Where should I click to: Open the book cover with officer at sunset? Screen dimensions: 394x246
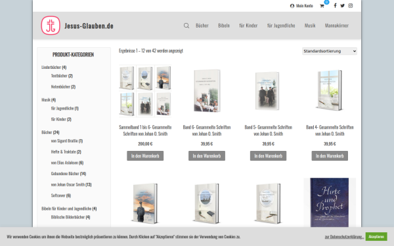point(145,203)
